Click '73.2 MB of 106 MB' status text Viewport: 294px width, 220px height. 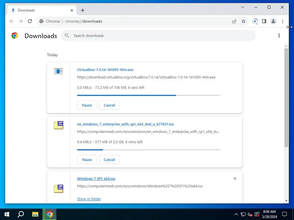click(x=111, y=88)
